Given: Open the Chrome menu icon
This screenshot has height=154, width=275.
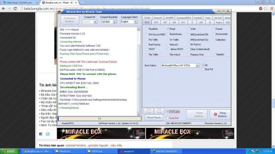Looking at the screenshot, I should pyautogui.click(x=272, y=8).
